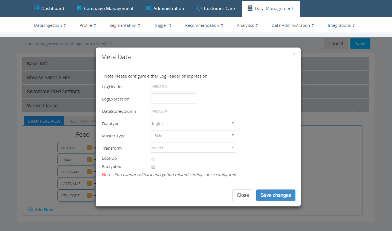Open the Transform select dropdown

[193, 148]
